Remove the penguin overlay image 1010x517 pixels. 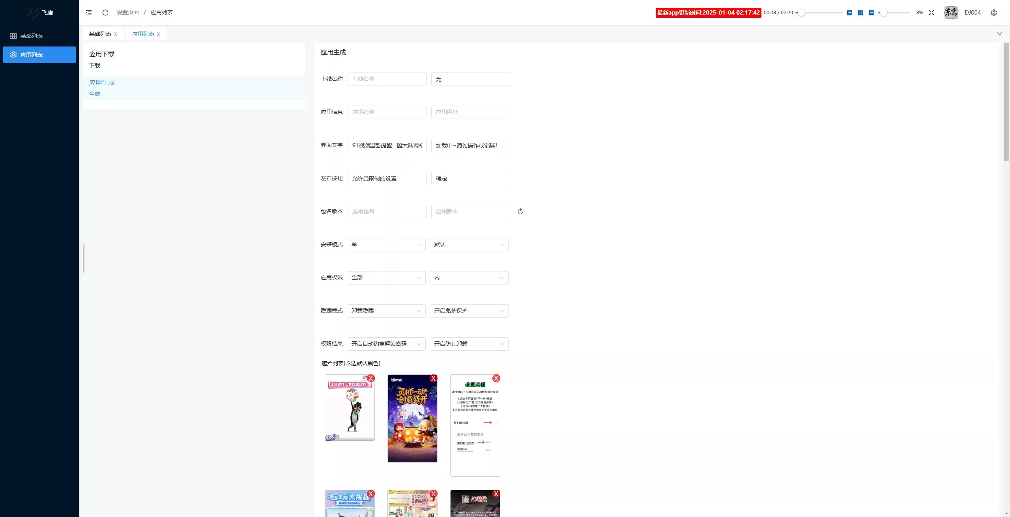pos(371,378)
